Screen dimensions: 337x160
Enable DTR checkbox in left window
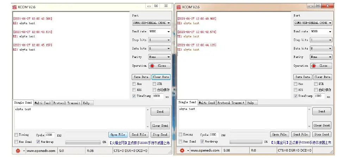coord(154,84)
